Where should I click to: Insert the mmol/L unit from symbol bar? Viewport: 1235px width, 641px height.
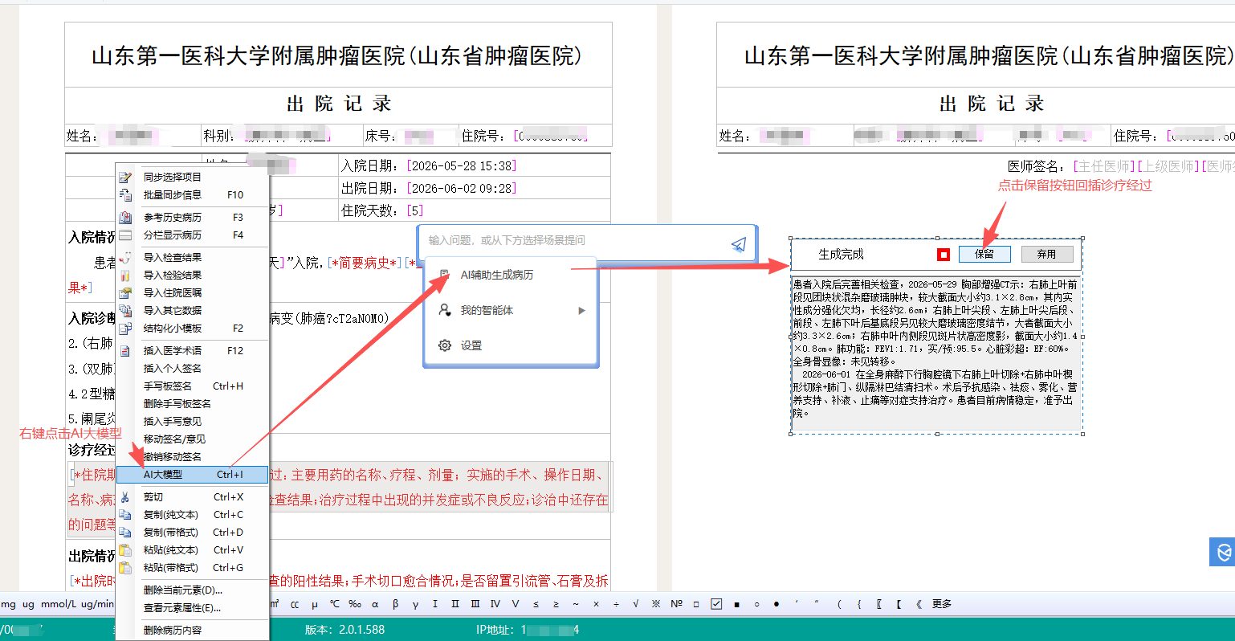[58, 604]
